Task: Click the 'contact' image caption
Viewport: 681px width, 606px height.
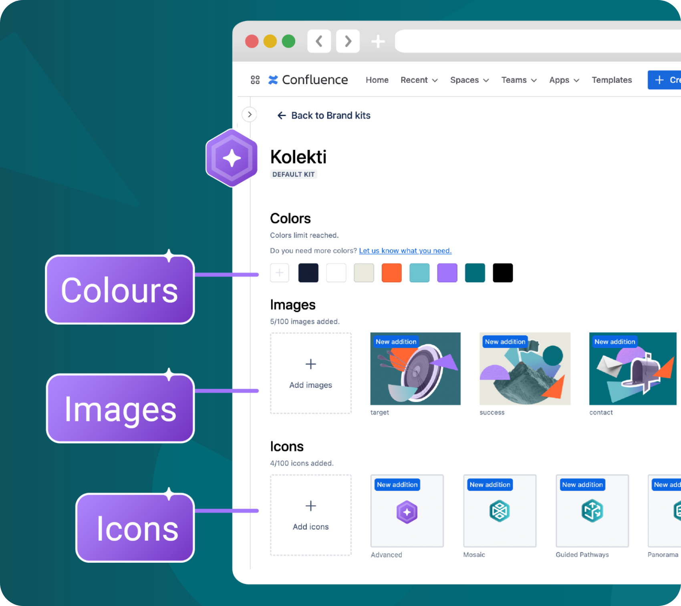Action: (x=601, y=413)
